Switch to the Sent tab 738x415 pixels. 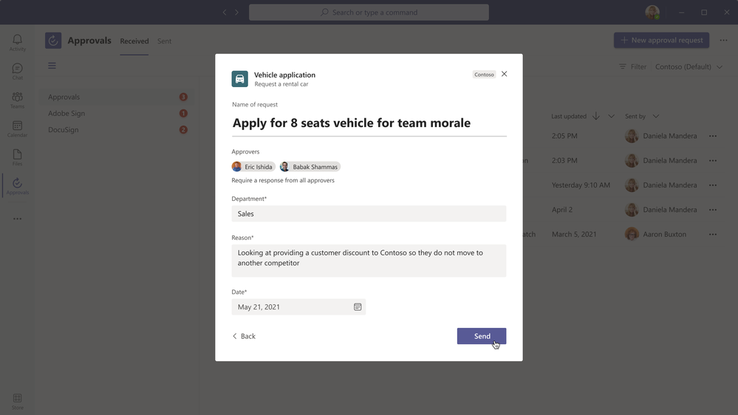pos(164,41)
